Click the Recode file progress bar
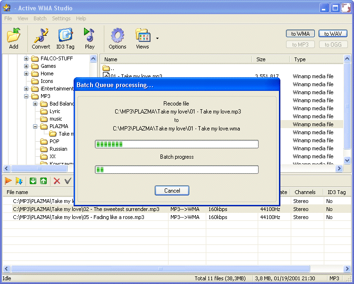 177,144
